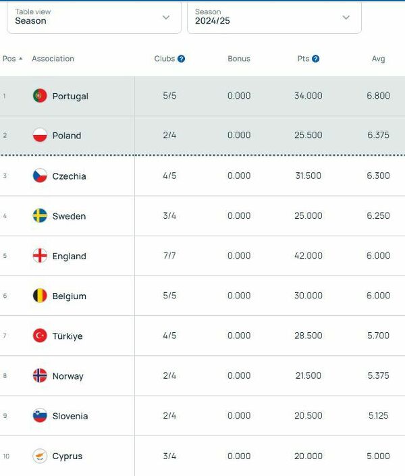This screenshot has width=405, height=476.
Task: Show the Clubs column help tooltip icon
Action: (x=181, y=59)
